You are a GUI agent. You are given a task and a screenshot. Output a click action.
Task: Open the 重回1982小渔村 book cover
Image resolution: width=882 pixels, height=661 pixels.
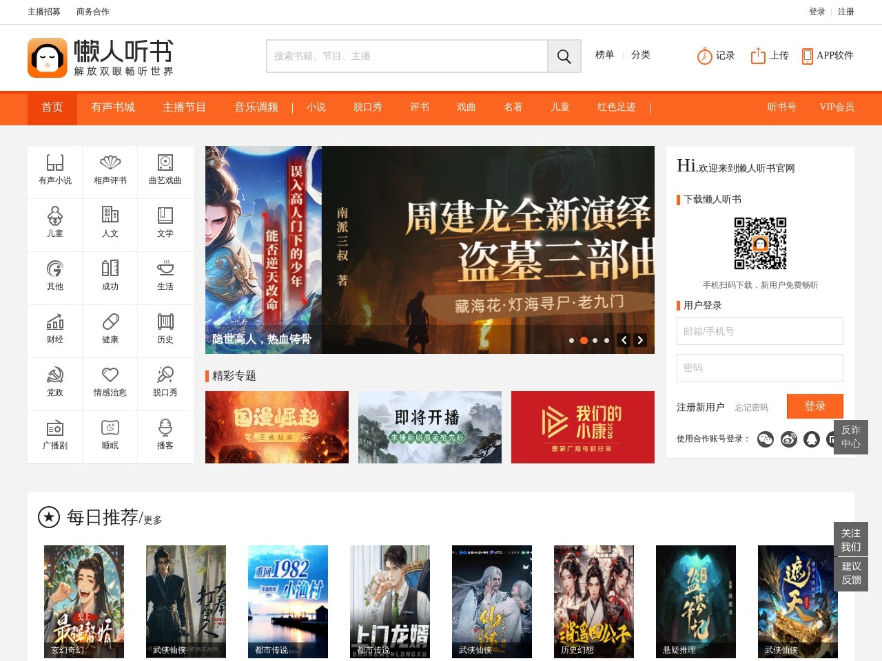[288, 602]
